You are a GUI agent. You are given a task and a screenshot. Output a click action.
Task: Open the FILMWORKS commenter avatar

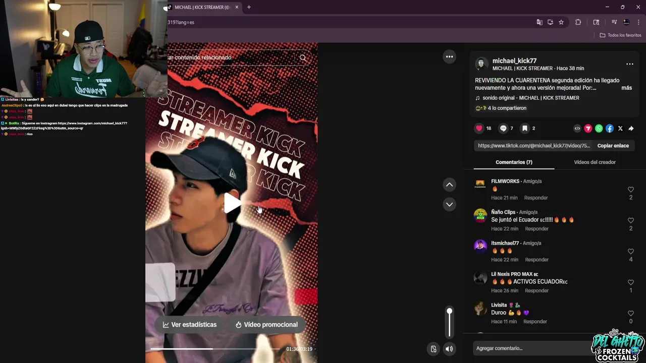tap(480, 184)
